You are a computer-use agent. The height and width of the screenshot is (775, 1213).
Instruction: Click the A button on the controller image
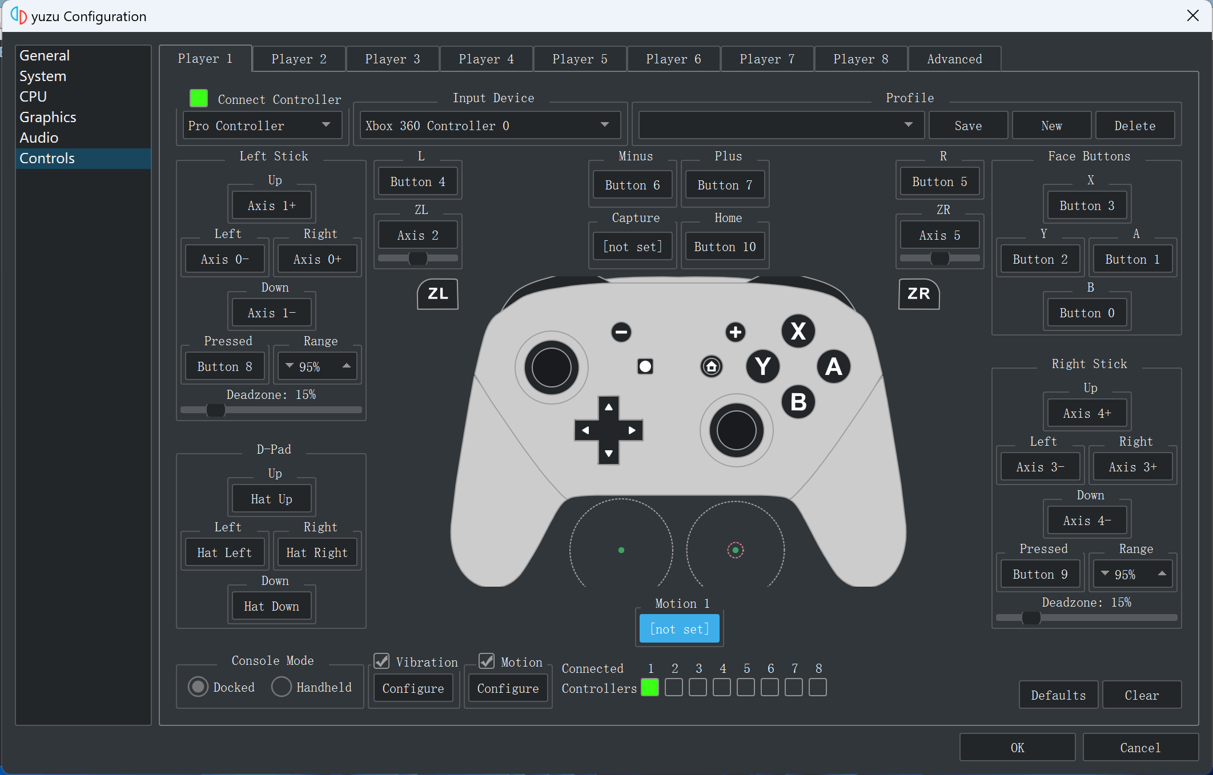pos(834,367)
